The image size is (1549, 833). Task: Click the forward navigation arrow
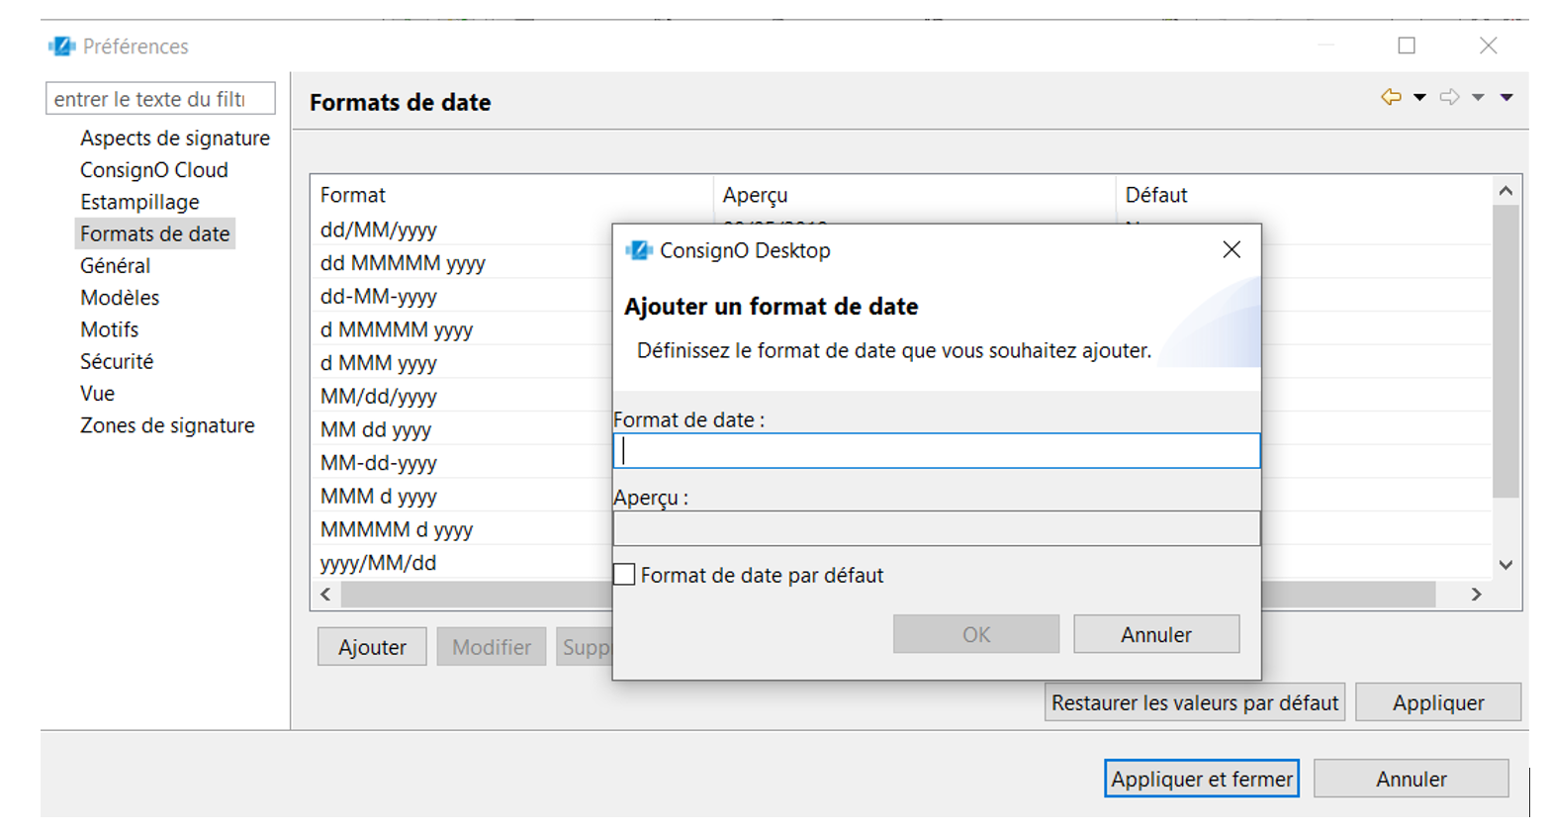pyautogui.click(x=1450, y=97)
